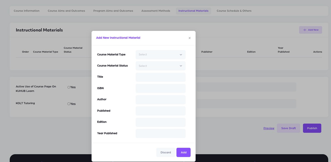
Task: Click the Save Draft button
Action: (288, 128)
